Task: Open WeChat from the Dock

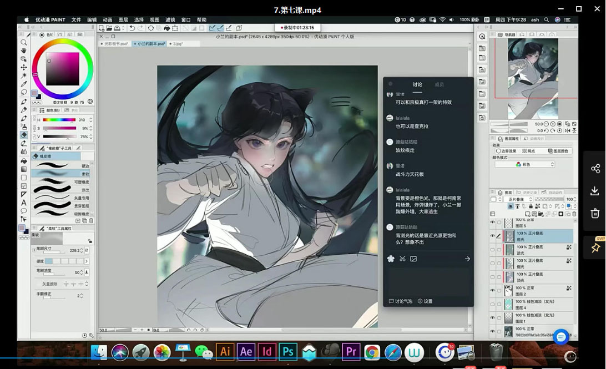Action: pos(204,352)
